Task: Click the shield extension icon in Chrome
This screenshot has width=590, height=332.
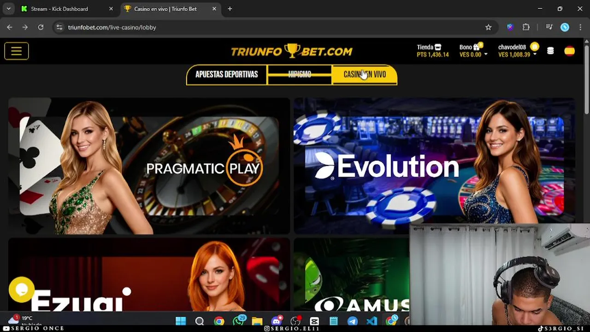Action: [510, 27]
